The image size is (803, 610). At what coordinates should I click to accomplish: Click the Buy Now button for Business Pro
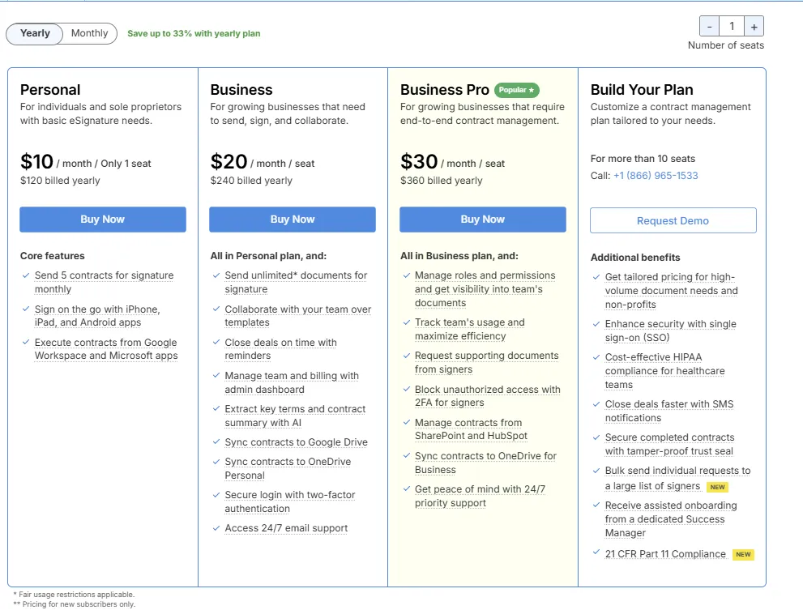tap(483, 219)
